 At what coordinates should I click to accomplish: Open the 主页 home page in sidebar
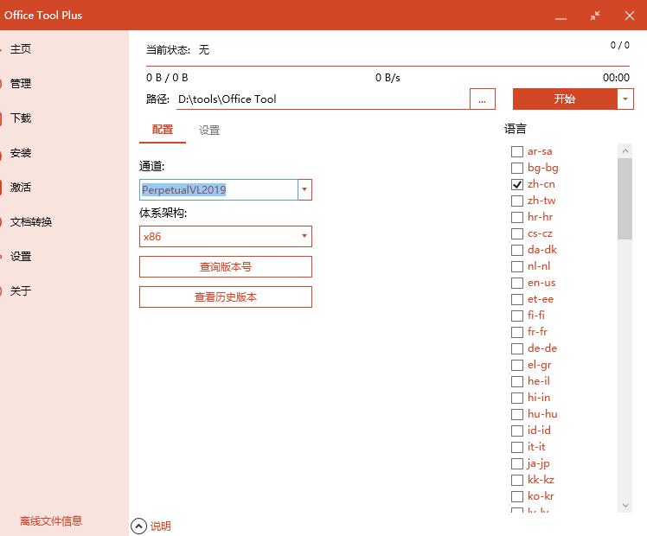click(x=21, y=49)
